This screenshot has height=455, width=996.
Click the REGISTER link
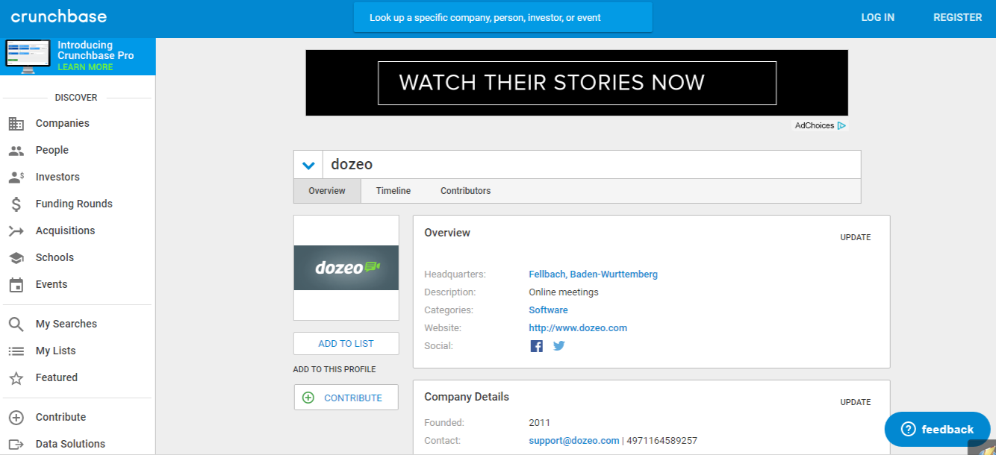click(x=958, y=17)
